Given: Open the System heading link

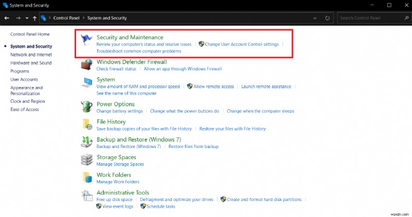Looking at the screenshot, I should pos(106,80).
